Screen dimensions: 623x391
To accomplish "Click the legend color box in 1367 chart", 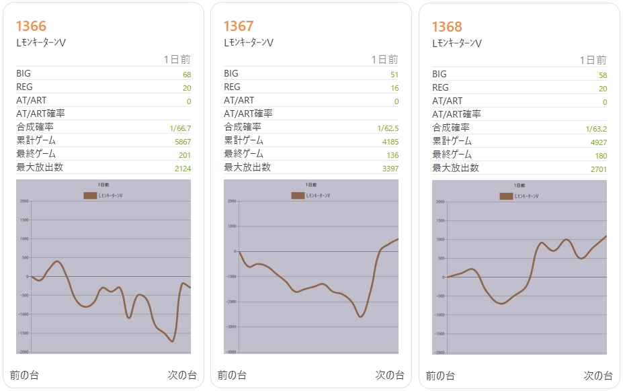I will pyautogui.click(x=298, y=195).
